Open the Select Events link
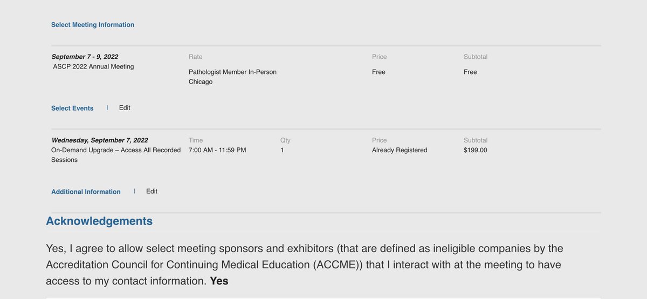The image size is (647, 299). point(72,108)
